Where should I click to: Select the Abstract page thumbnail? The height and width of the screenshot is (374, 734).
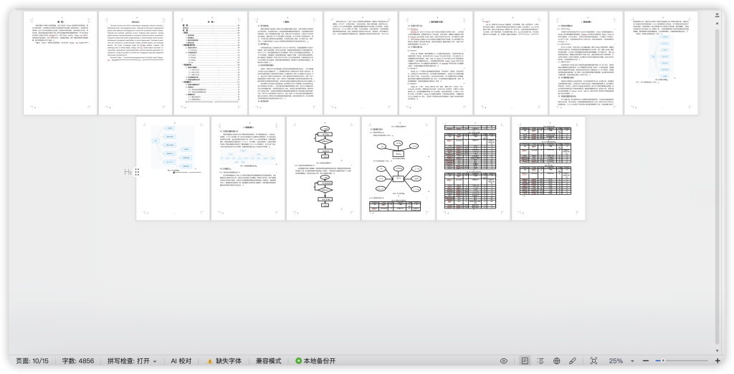(x=135, y=63)
